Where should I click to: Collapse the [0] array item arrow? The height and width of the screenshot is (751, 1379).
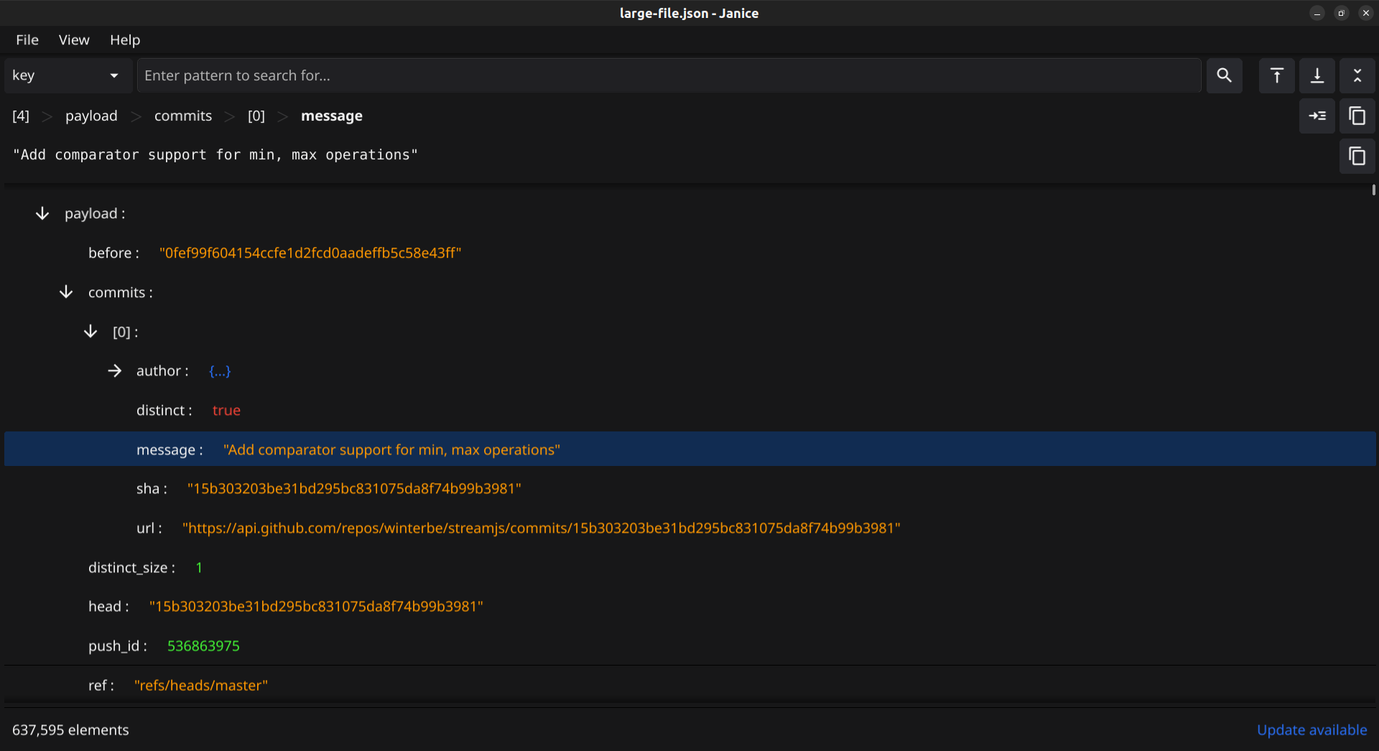(x=90, y=331)
